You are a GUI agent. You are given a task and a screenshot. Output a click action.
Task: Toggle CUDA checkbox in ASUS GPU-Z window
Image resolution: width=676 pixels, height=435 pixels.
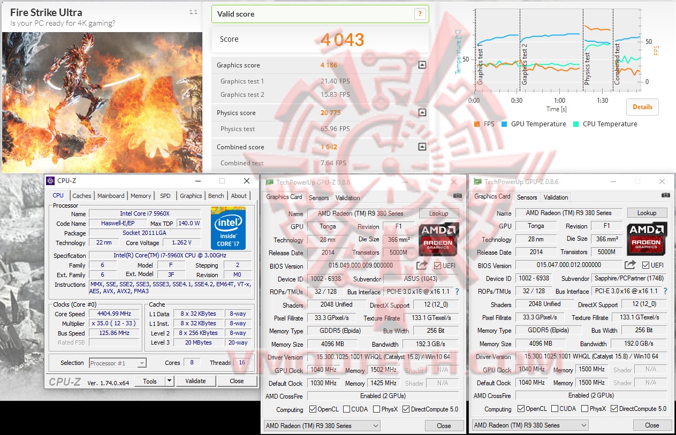point(347,409)
